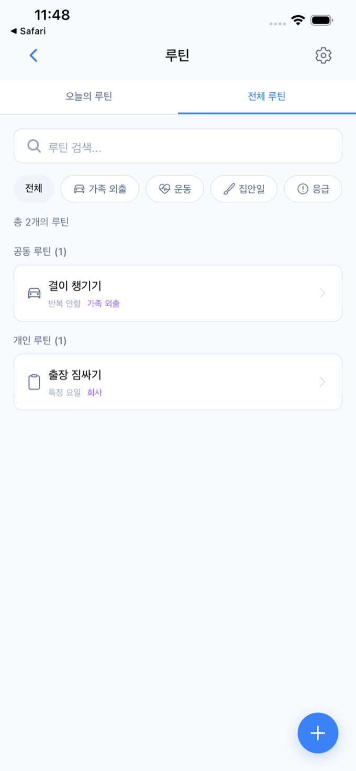Click the back arrow at top left
Image resolution: width=356 pixels, height=771 pixels.
[33, 55]
